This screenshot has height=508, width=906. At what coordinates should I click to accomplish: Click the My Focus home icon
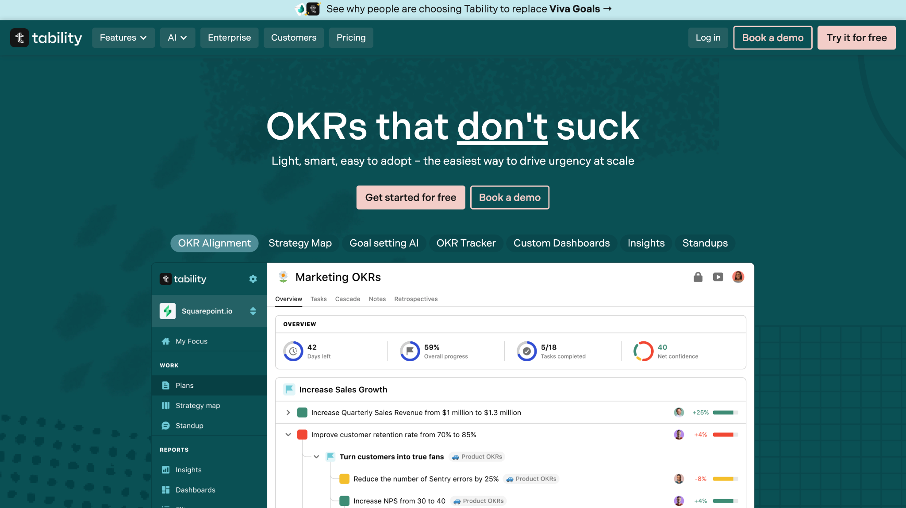166,341
